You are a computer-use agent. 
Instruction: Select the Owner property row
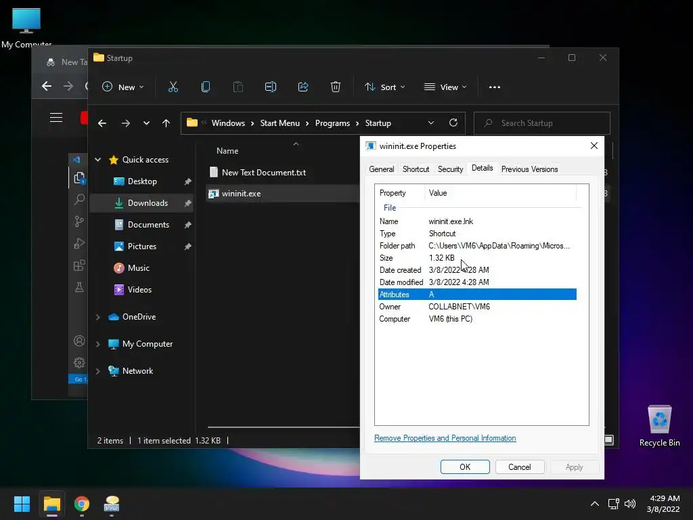(477, 307)
